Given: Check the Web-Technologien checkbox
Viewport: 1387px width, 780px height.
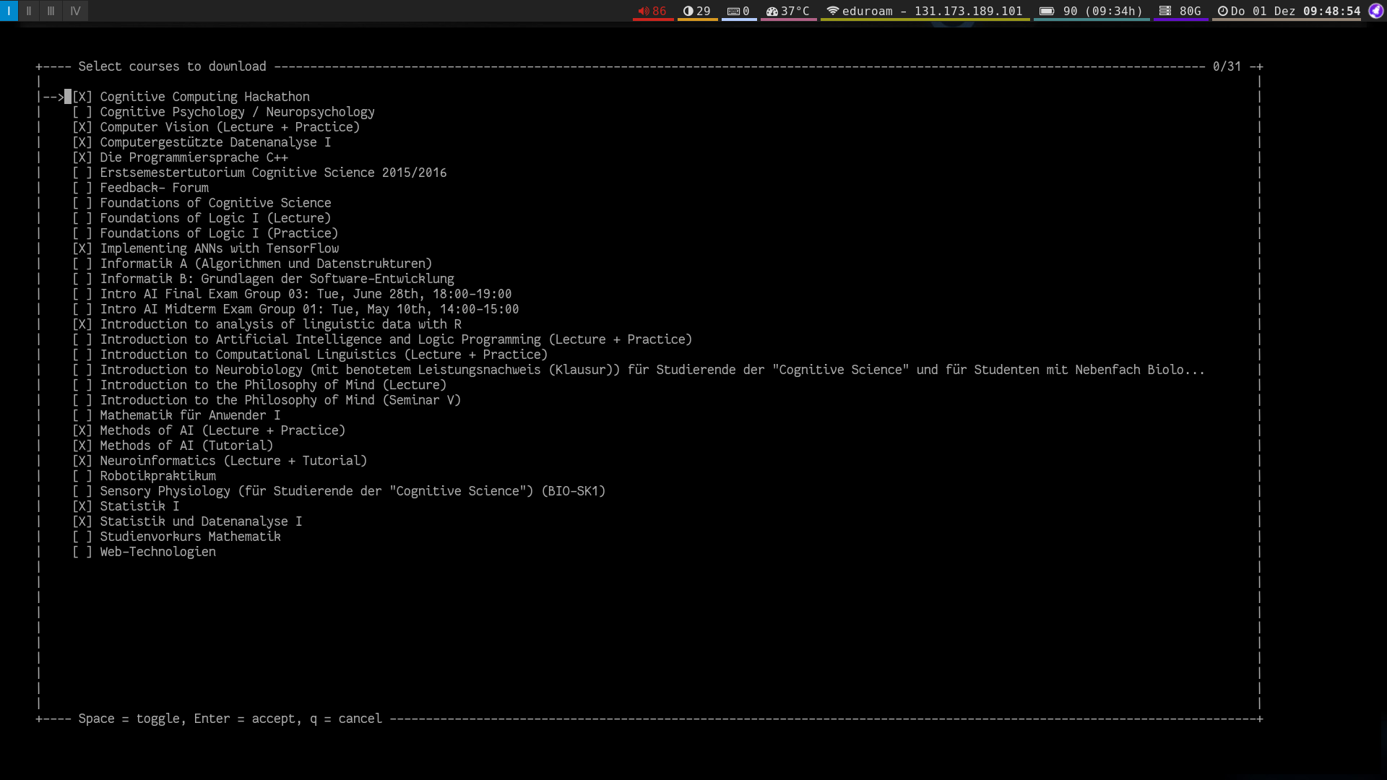Looking at the screenshot, I should tap(82, 552).
